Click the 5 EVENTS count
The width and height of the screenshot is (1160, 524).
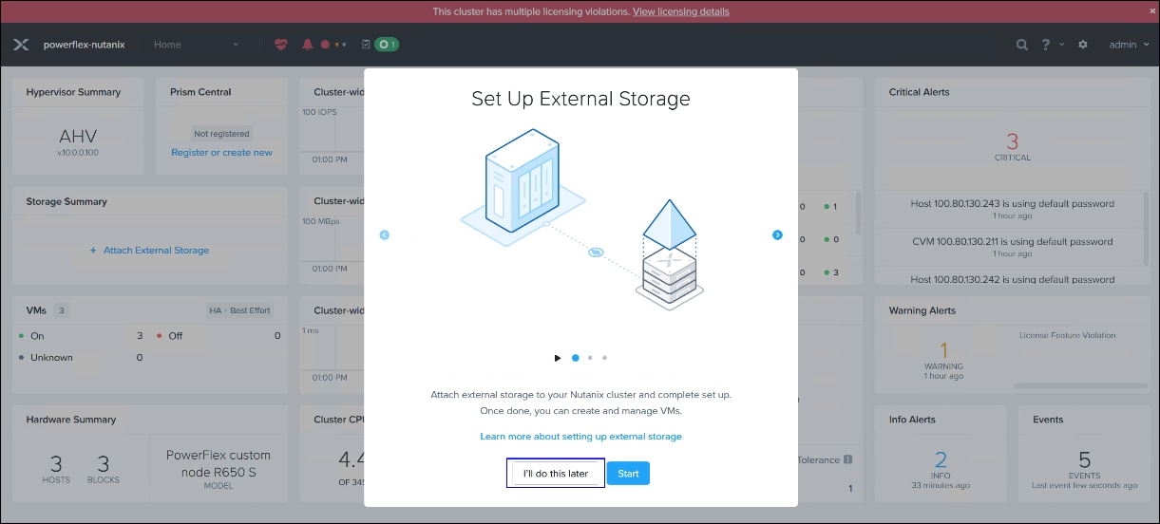(1084, 465)
